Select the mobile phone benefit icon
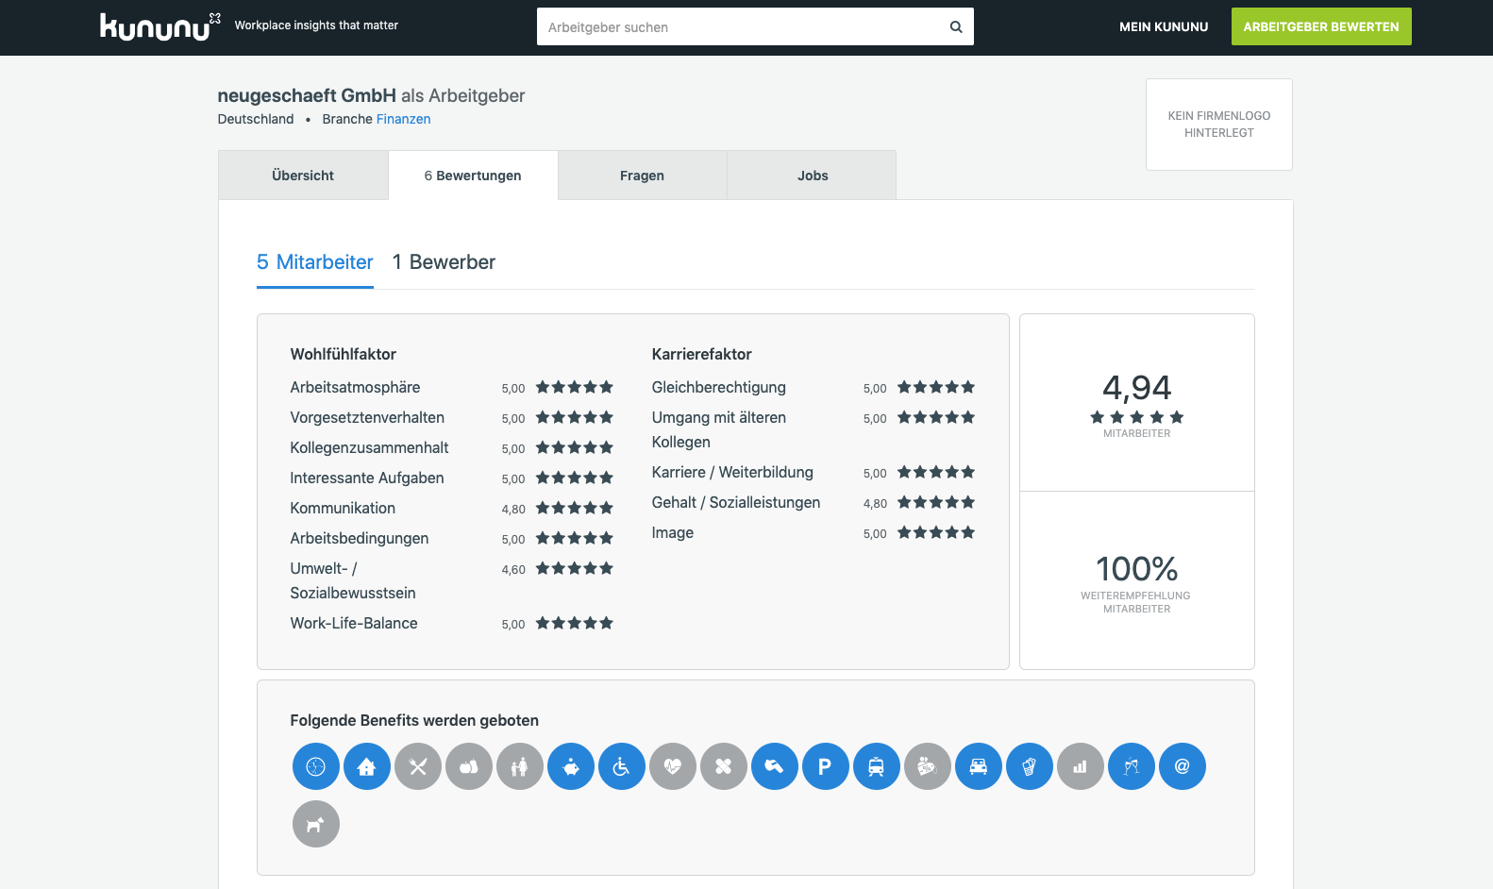Image resolution: width=1493 pixels, height=889 pixels. (x=1030, y=766)
